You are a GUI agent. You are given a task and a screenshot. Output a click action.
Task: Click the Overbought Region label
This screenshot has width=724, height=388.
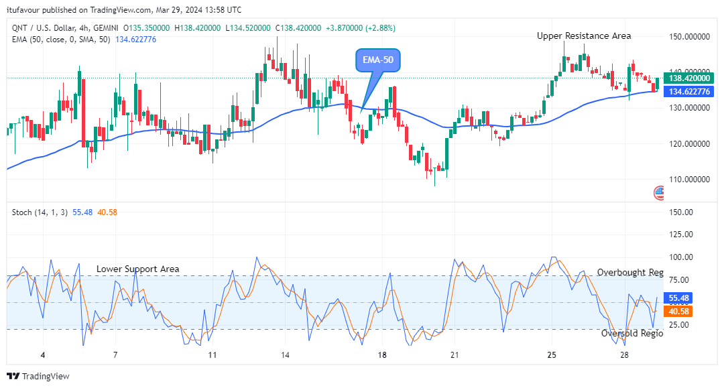coord(630,272)
